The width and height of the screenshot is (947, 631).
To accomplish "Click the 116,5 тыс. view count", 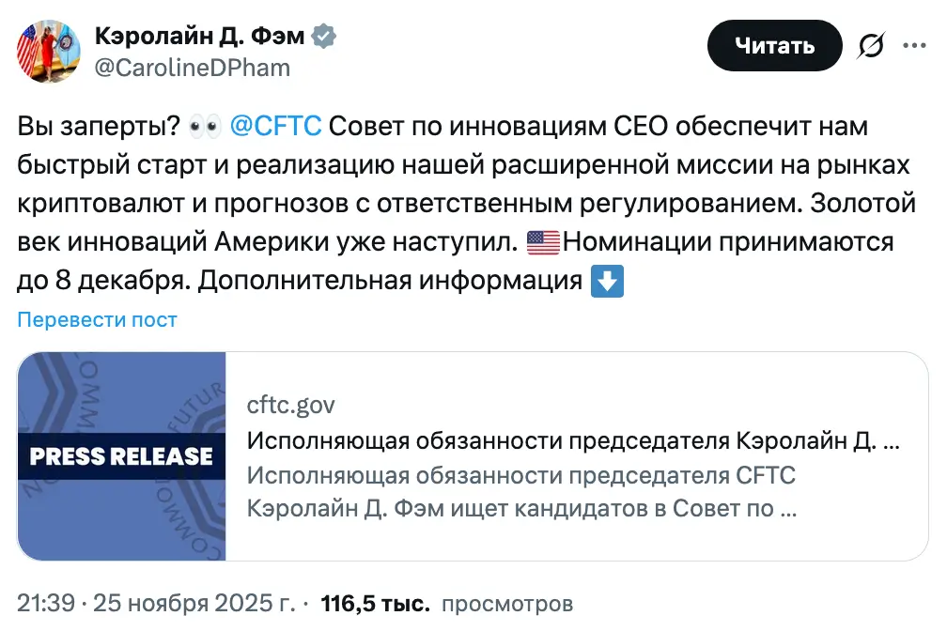I will coord(376,602).
